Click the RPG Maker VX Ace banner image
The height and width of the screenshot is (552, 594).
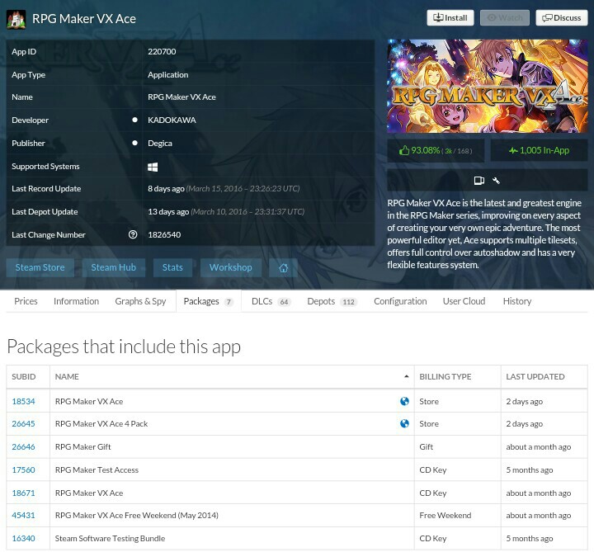[x=488, y=86]
